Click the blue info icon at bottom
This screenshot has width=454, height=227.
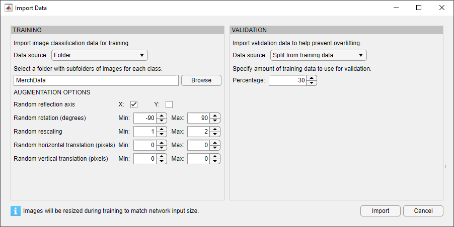pyautogui.click(x=16, y=211)
